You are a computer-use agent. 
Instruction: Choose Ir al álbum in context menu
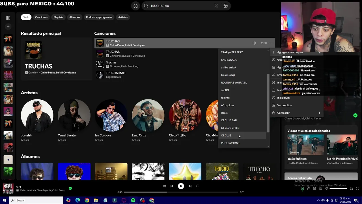point(297,98)
